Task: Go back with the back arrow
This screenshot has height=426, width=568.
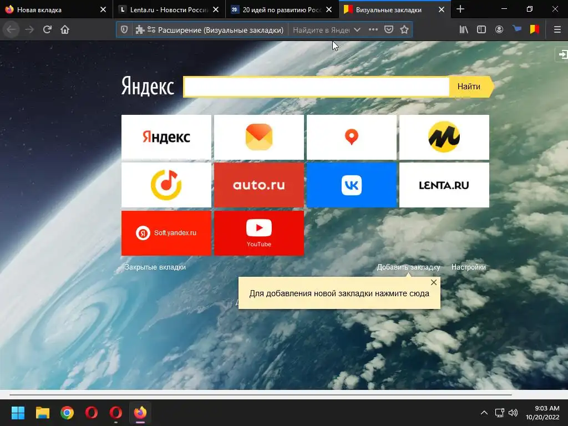Action: [x=11, y=30]
